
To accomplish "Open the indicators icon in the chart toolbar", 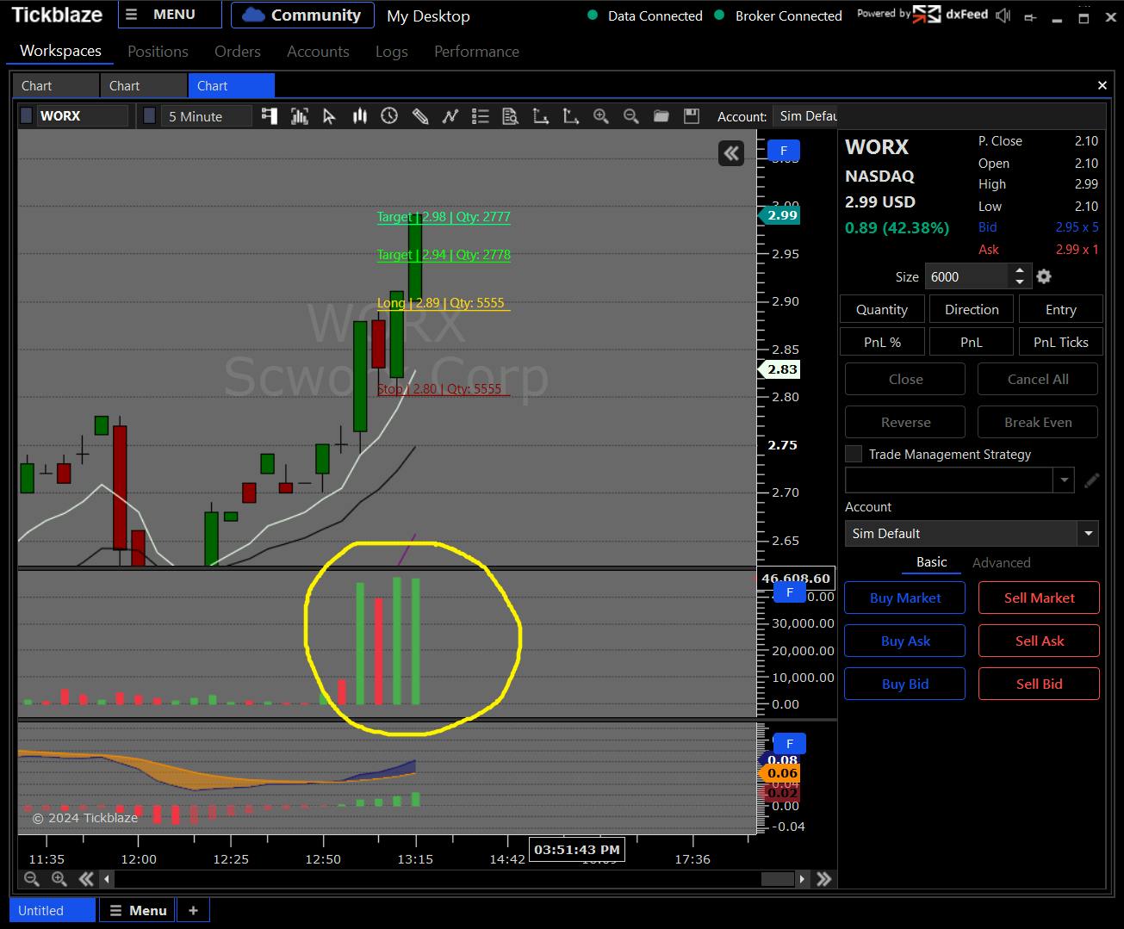I will [x=300, y=116].
